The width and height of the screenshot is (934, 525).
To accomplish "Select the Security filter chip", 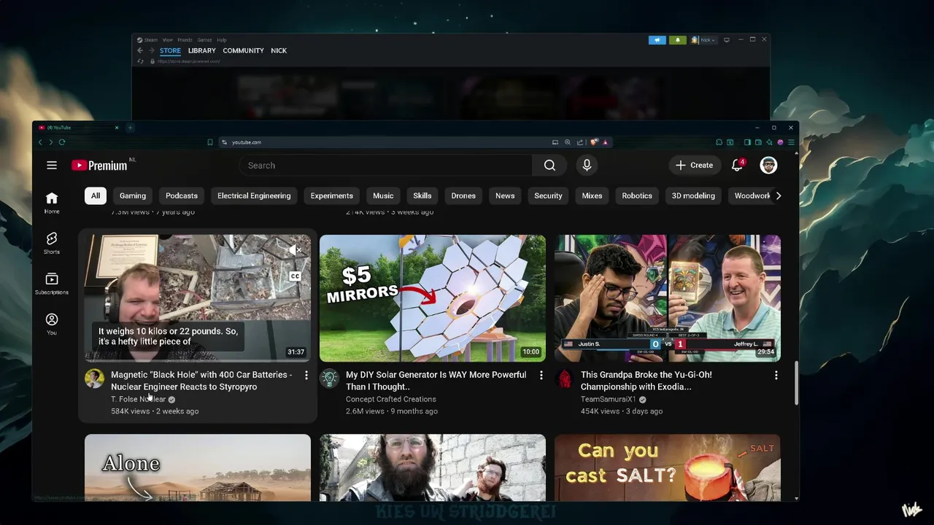I will (548, 195).
